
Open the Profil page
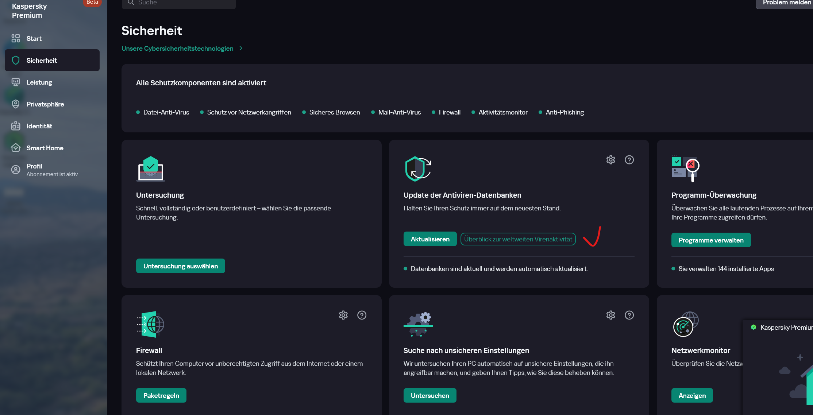point(52,170)
